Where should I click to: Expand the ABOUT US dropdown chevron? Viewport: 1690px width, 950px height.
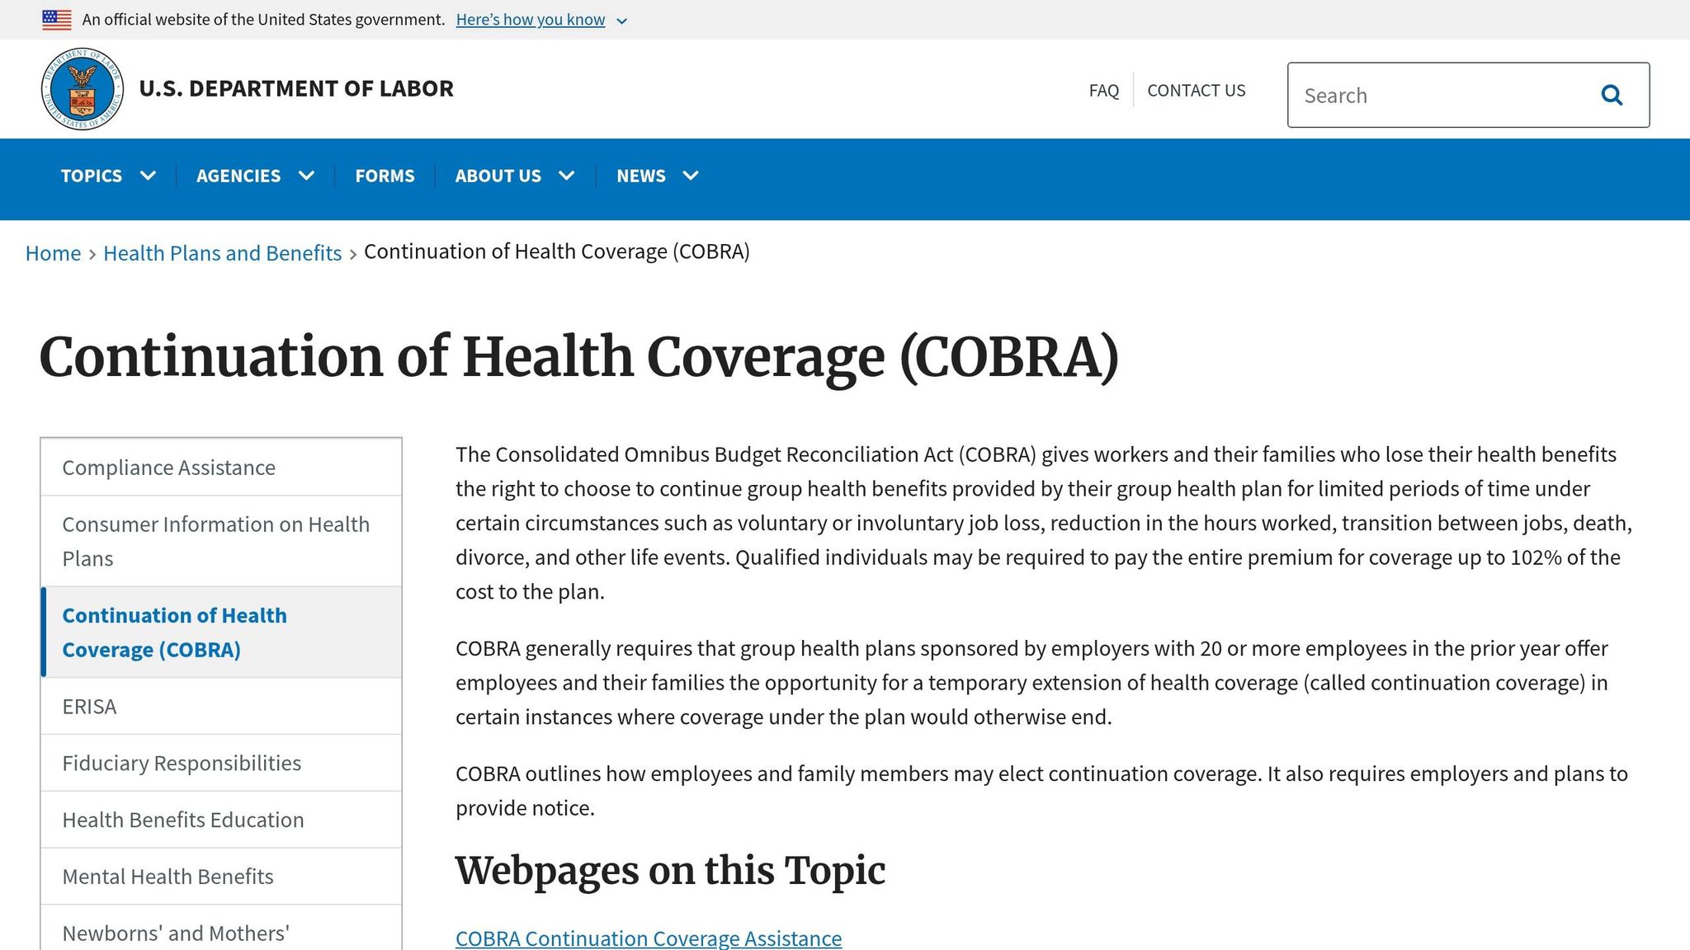(567, 176)
